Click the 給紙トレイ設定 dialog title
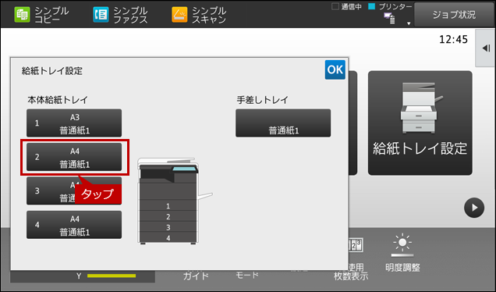 click(52, 70)
